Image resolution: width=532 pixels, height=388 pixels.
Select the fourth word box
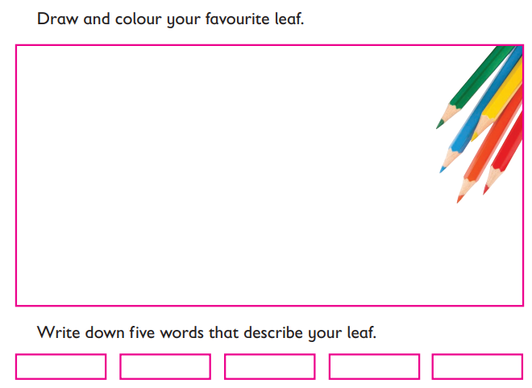(374, 366)
